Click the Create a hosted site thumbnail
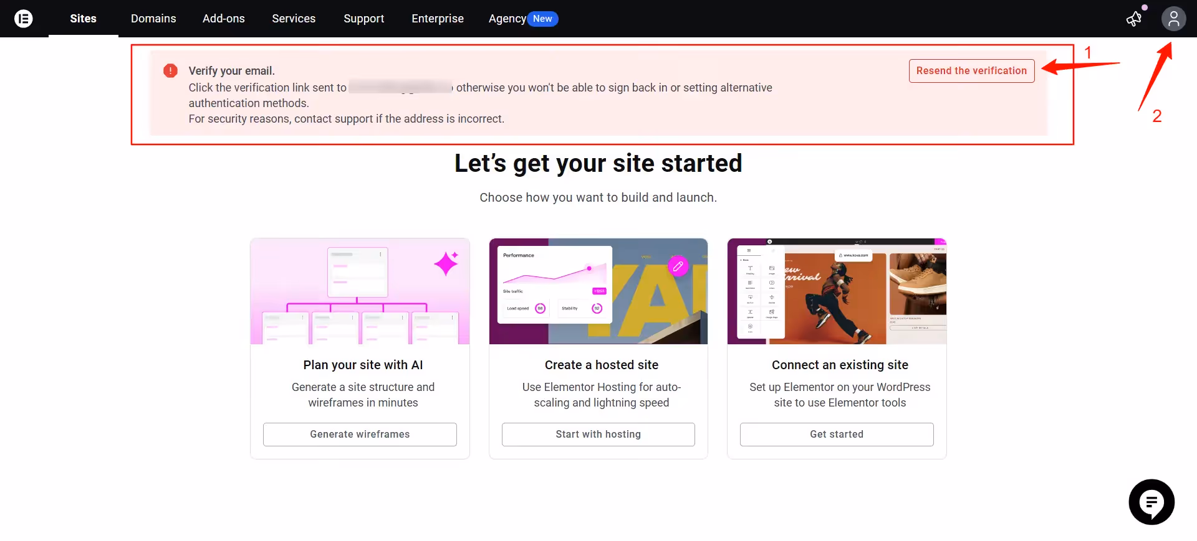Viewport: 1197px width, 541px height. pos(598,291)
